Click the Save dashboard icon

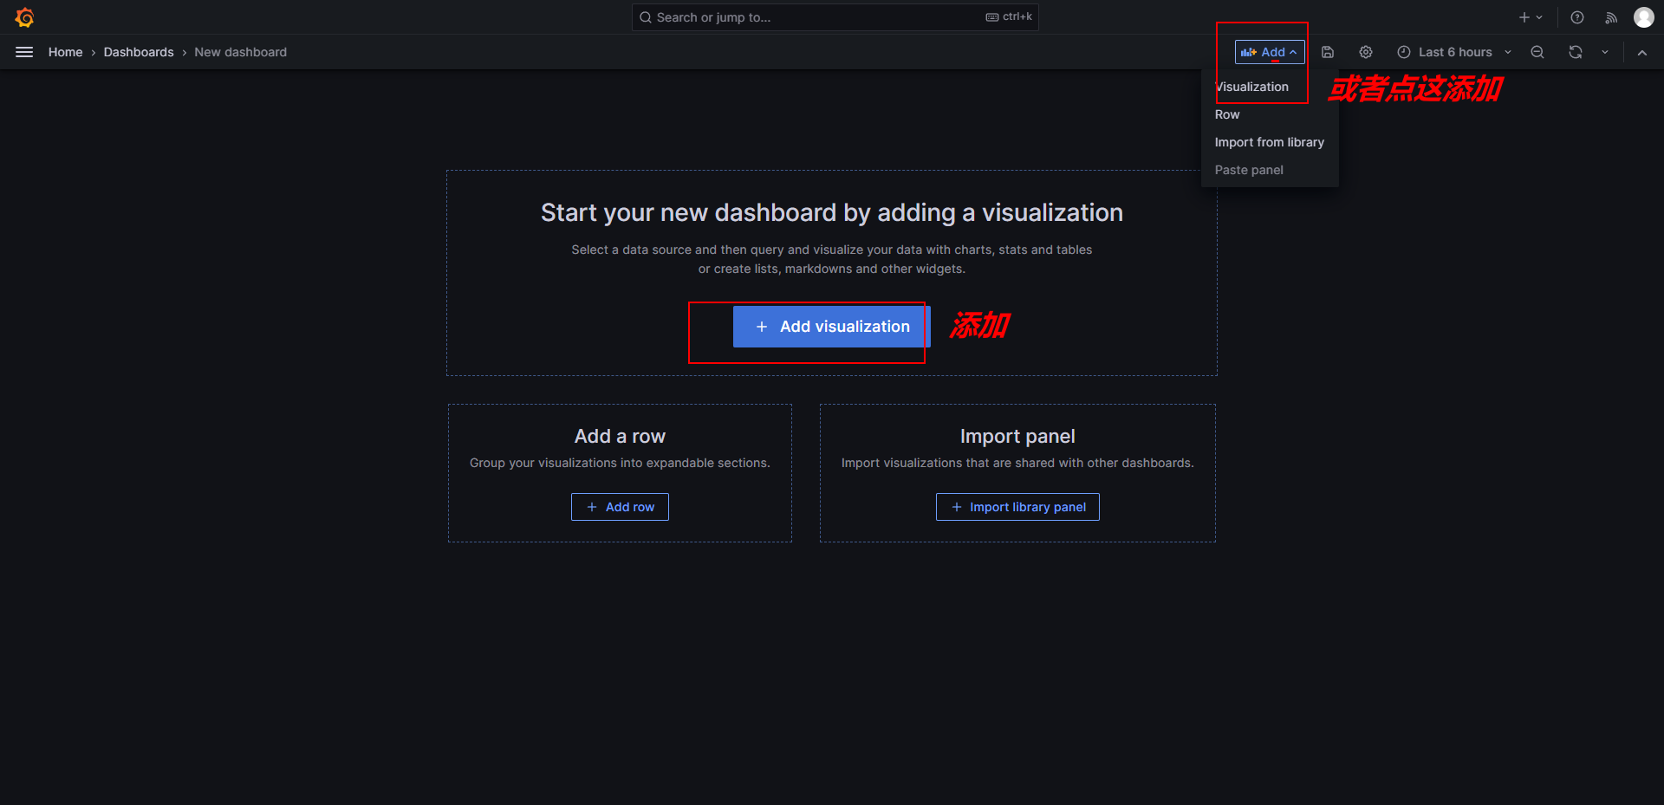tap(1328, 52)
